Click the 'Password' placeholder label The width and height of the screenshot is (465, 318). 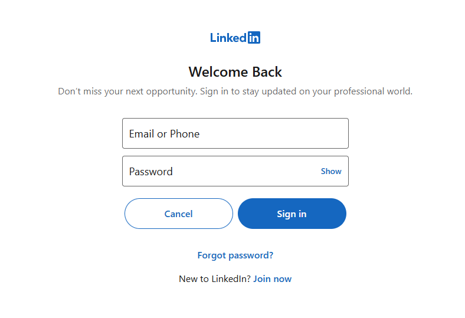(151, 172)
